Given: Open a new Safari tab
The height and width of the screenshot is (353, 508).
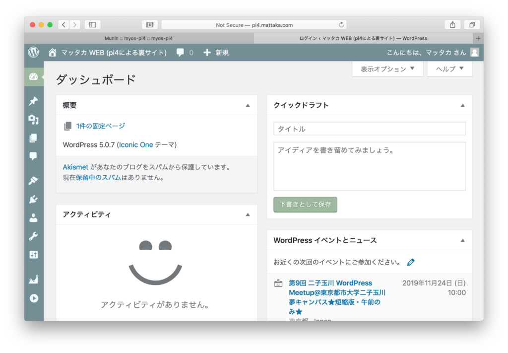Looking at the screenshot, I should tap(478, 38).
